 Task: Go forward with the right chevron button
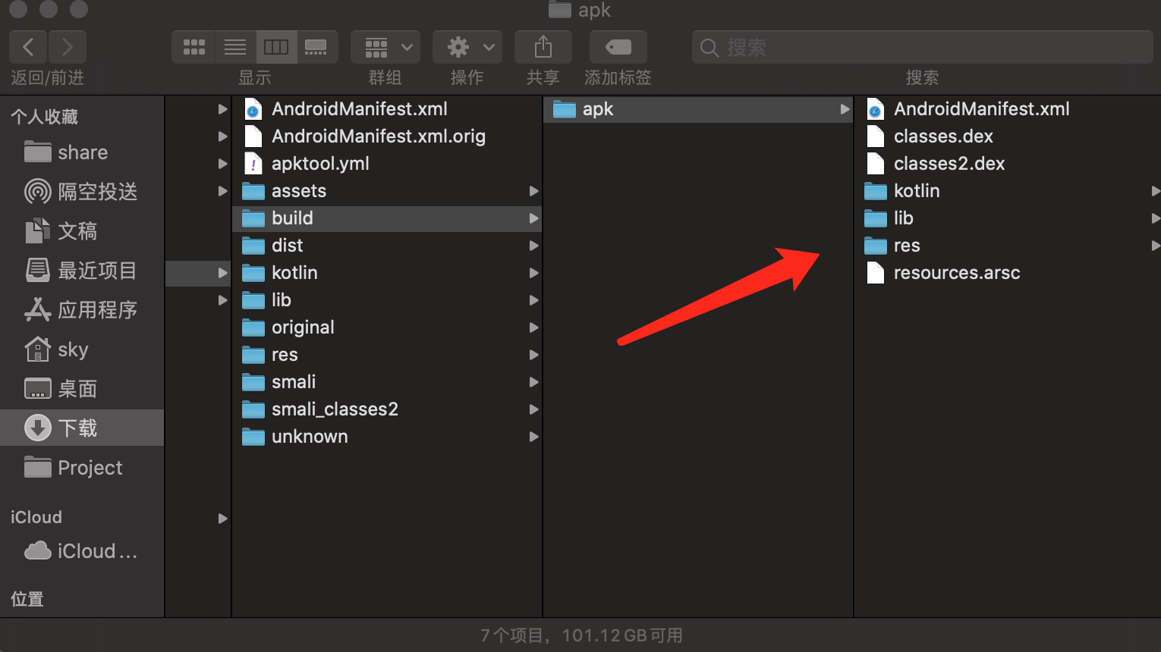click(68, 47)
